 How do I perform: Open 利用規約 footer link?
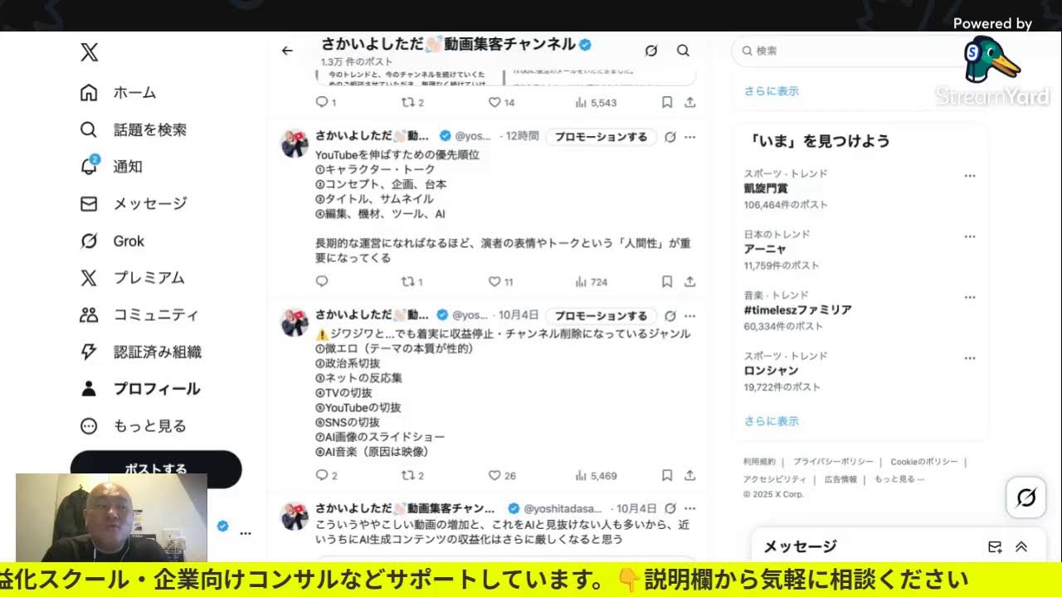tap(759, 462)
